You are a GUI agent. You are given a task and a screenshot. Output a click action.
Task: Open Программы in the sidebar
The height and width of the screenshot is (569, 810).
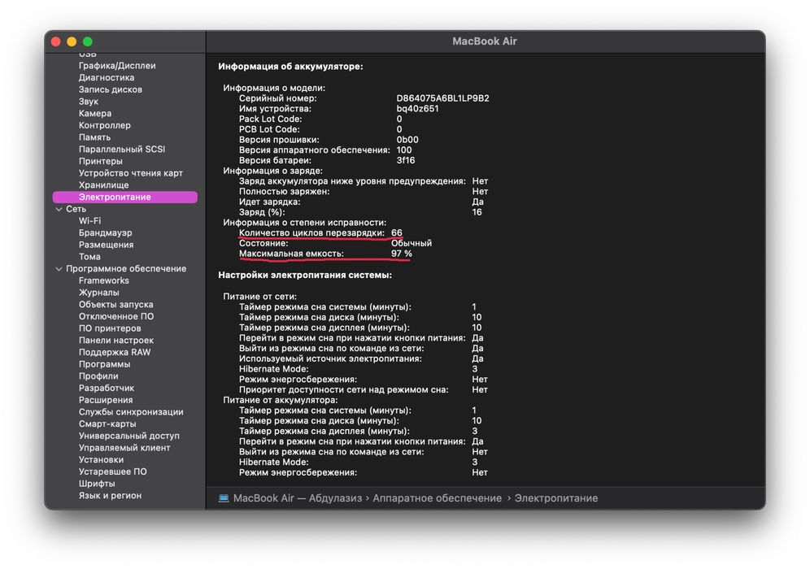104,364
